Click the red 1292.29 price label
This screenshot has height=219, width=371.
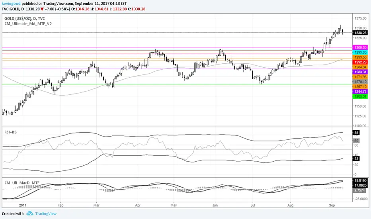pyautogui.click(x=360, y=62)
